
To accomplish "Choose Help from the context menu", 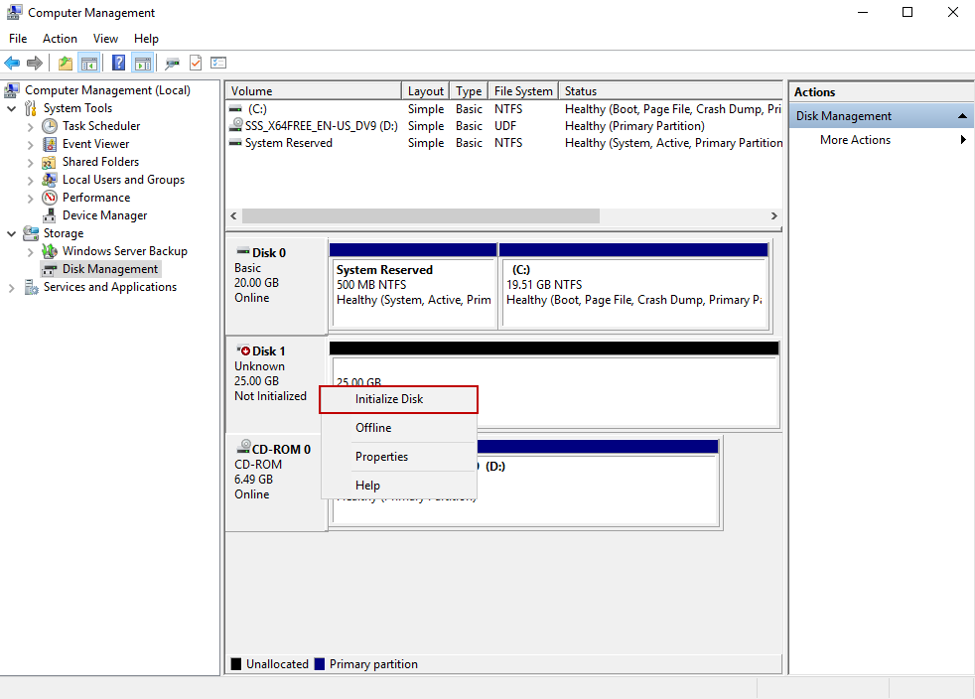I will click(398, 486).
